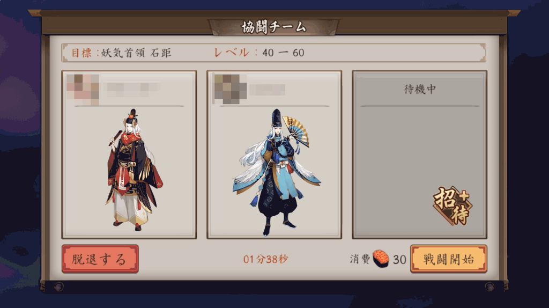Click the golden fan held by character
Viewport: 549px width, 308px height.
click(x=296, y=131)
